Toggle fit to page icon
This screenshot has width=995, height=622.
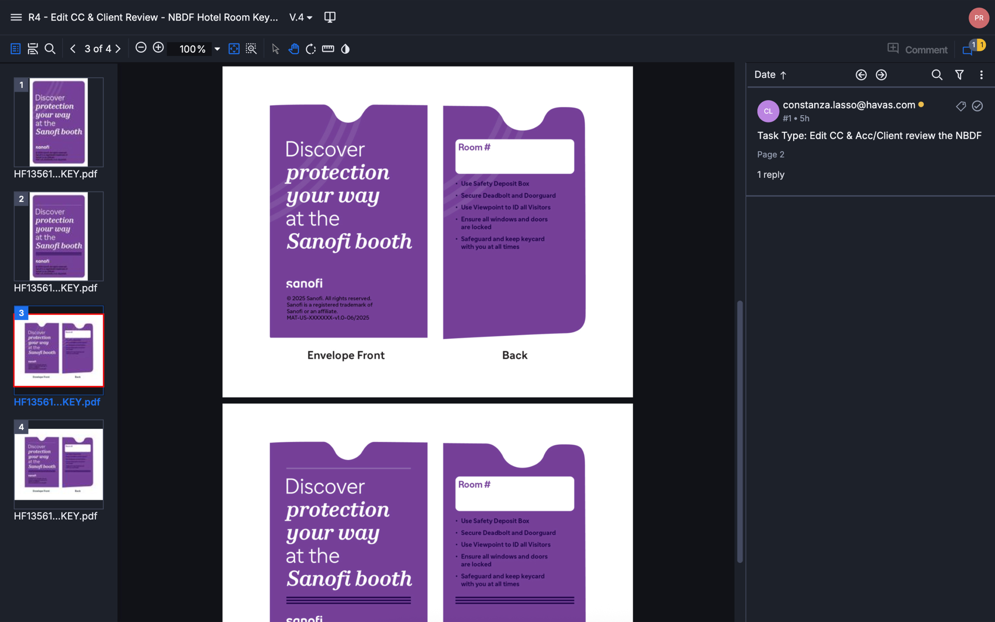point(234,49)
